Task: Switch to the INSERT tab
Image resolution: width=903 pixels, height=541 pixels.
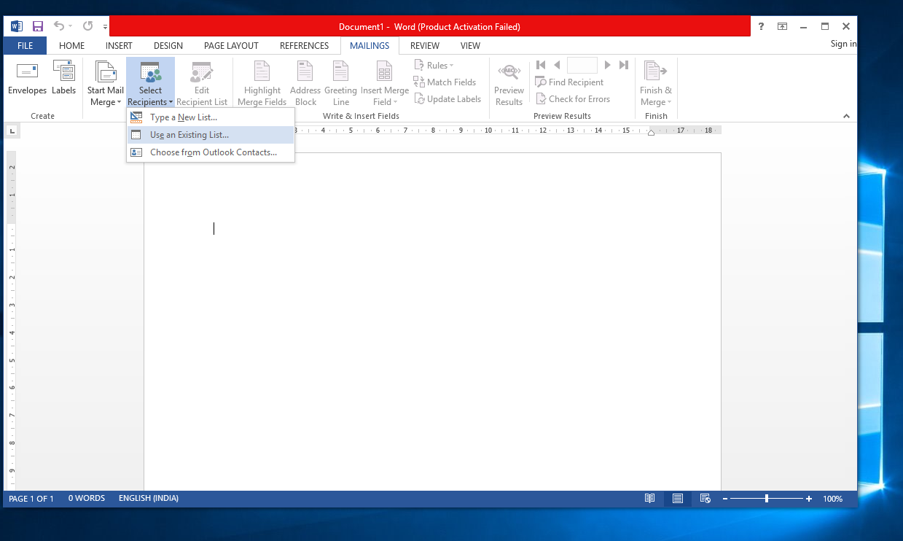Action: [119, 45]
